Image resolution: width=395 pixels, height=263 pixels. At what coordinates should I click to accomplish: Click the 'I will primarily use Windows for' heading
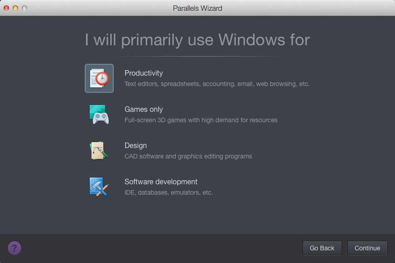click(197, 40)
